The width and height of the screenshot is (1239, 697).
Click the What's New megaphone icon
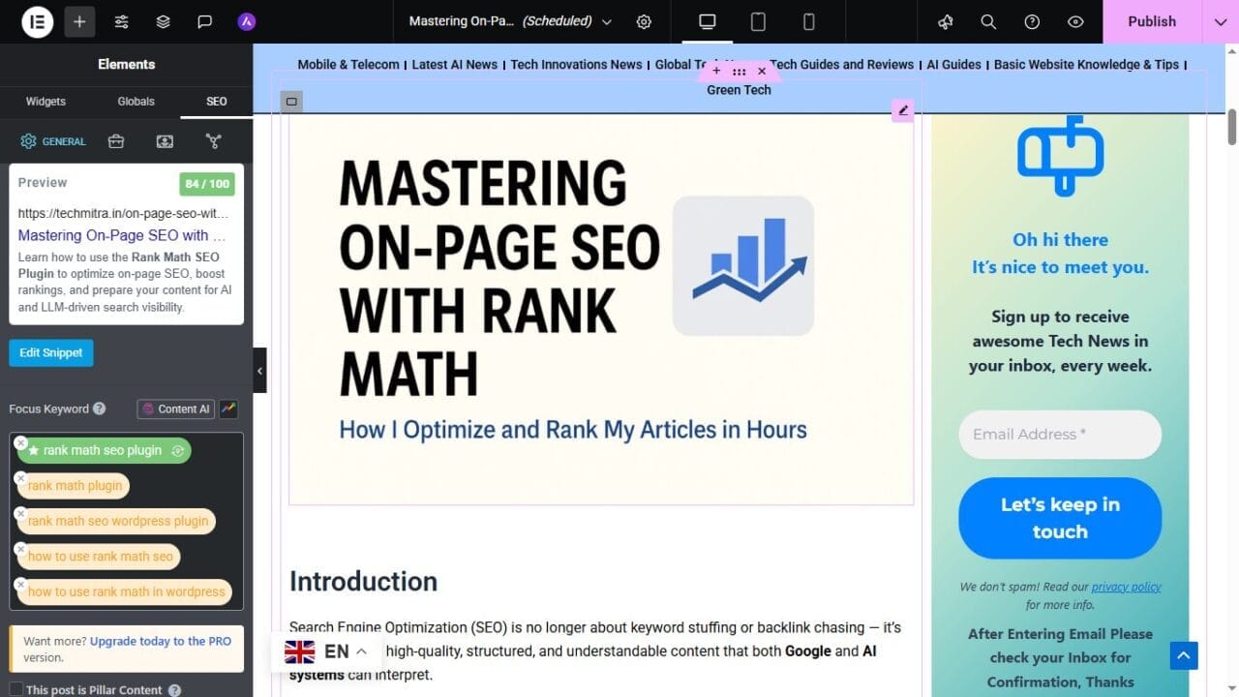(946, 21)
